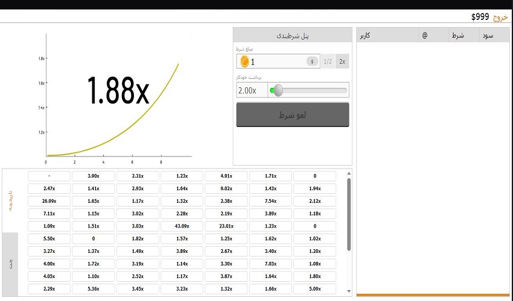Click the $ currency badge in bet field

312,61
